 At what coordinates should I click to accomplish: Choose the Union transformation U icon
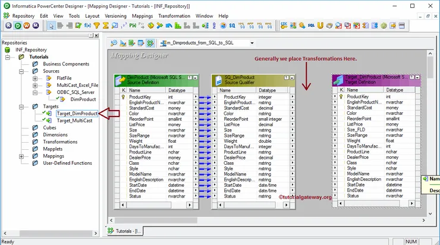(x=320, y=26)
